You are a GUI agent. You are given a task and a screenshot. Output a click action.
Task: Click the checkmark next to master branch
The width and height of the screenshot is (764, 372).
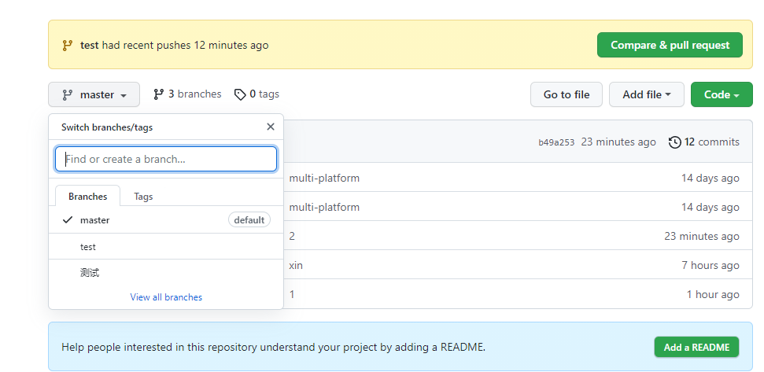click(x=68, y=220)
